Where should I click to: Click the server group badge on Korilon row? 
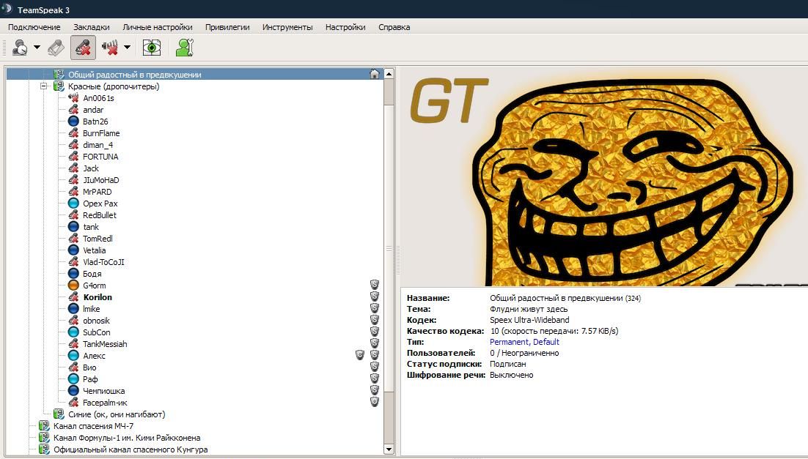[375, 296]
